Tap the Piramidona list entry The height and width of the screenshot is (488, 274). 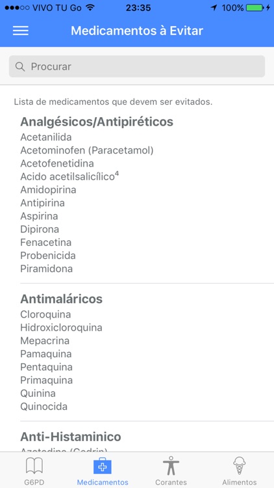click(47, 269)
